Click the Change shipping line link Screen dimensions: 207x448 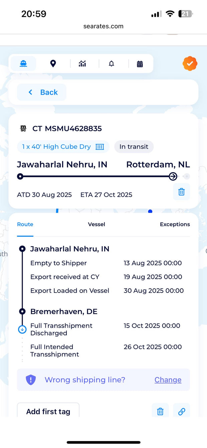pyautogui.click(x=168, y=380)
